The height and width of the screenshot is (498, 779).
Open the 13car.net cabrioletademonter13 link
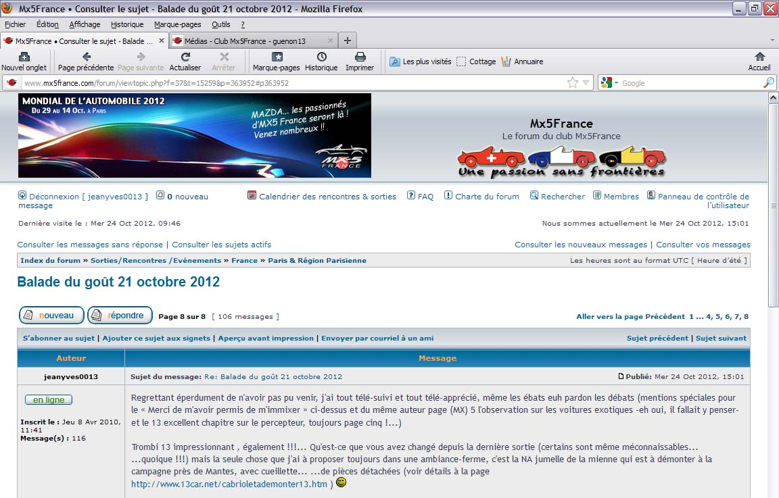coord(229,484)
